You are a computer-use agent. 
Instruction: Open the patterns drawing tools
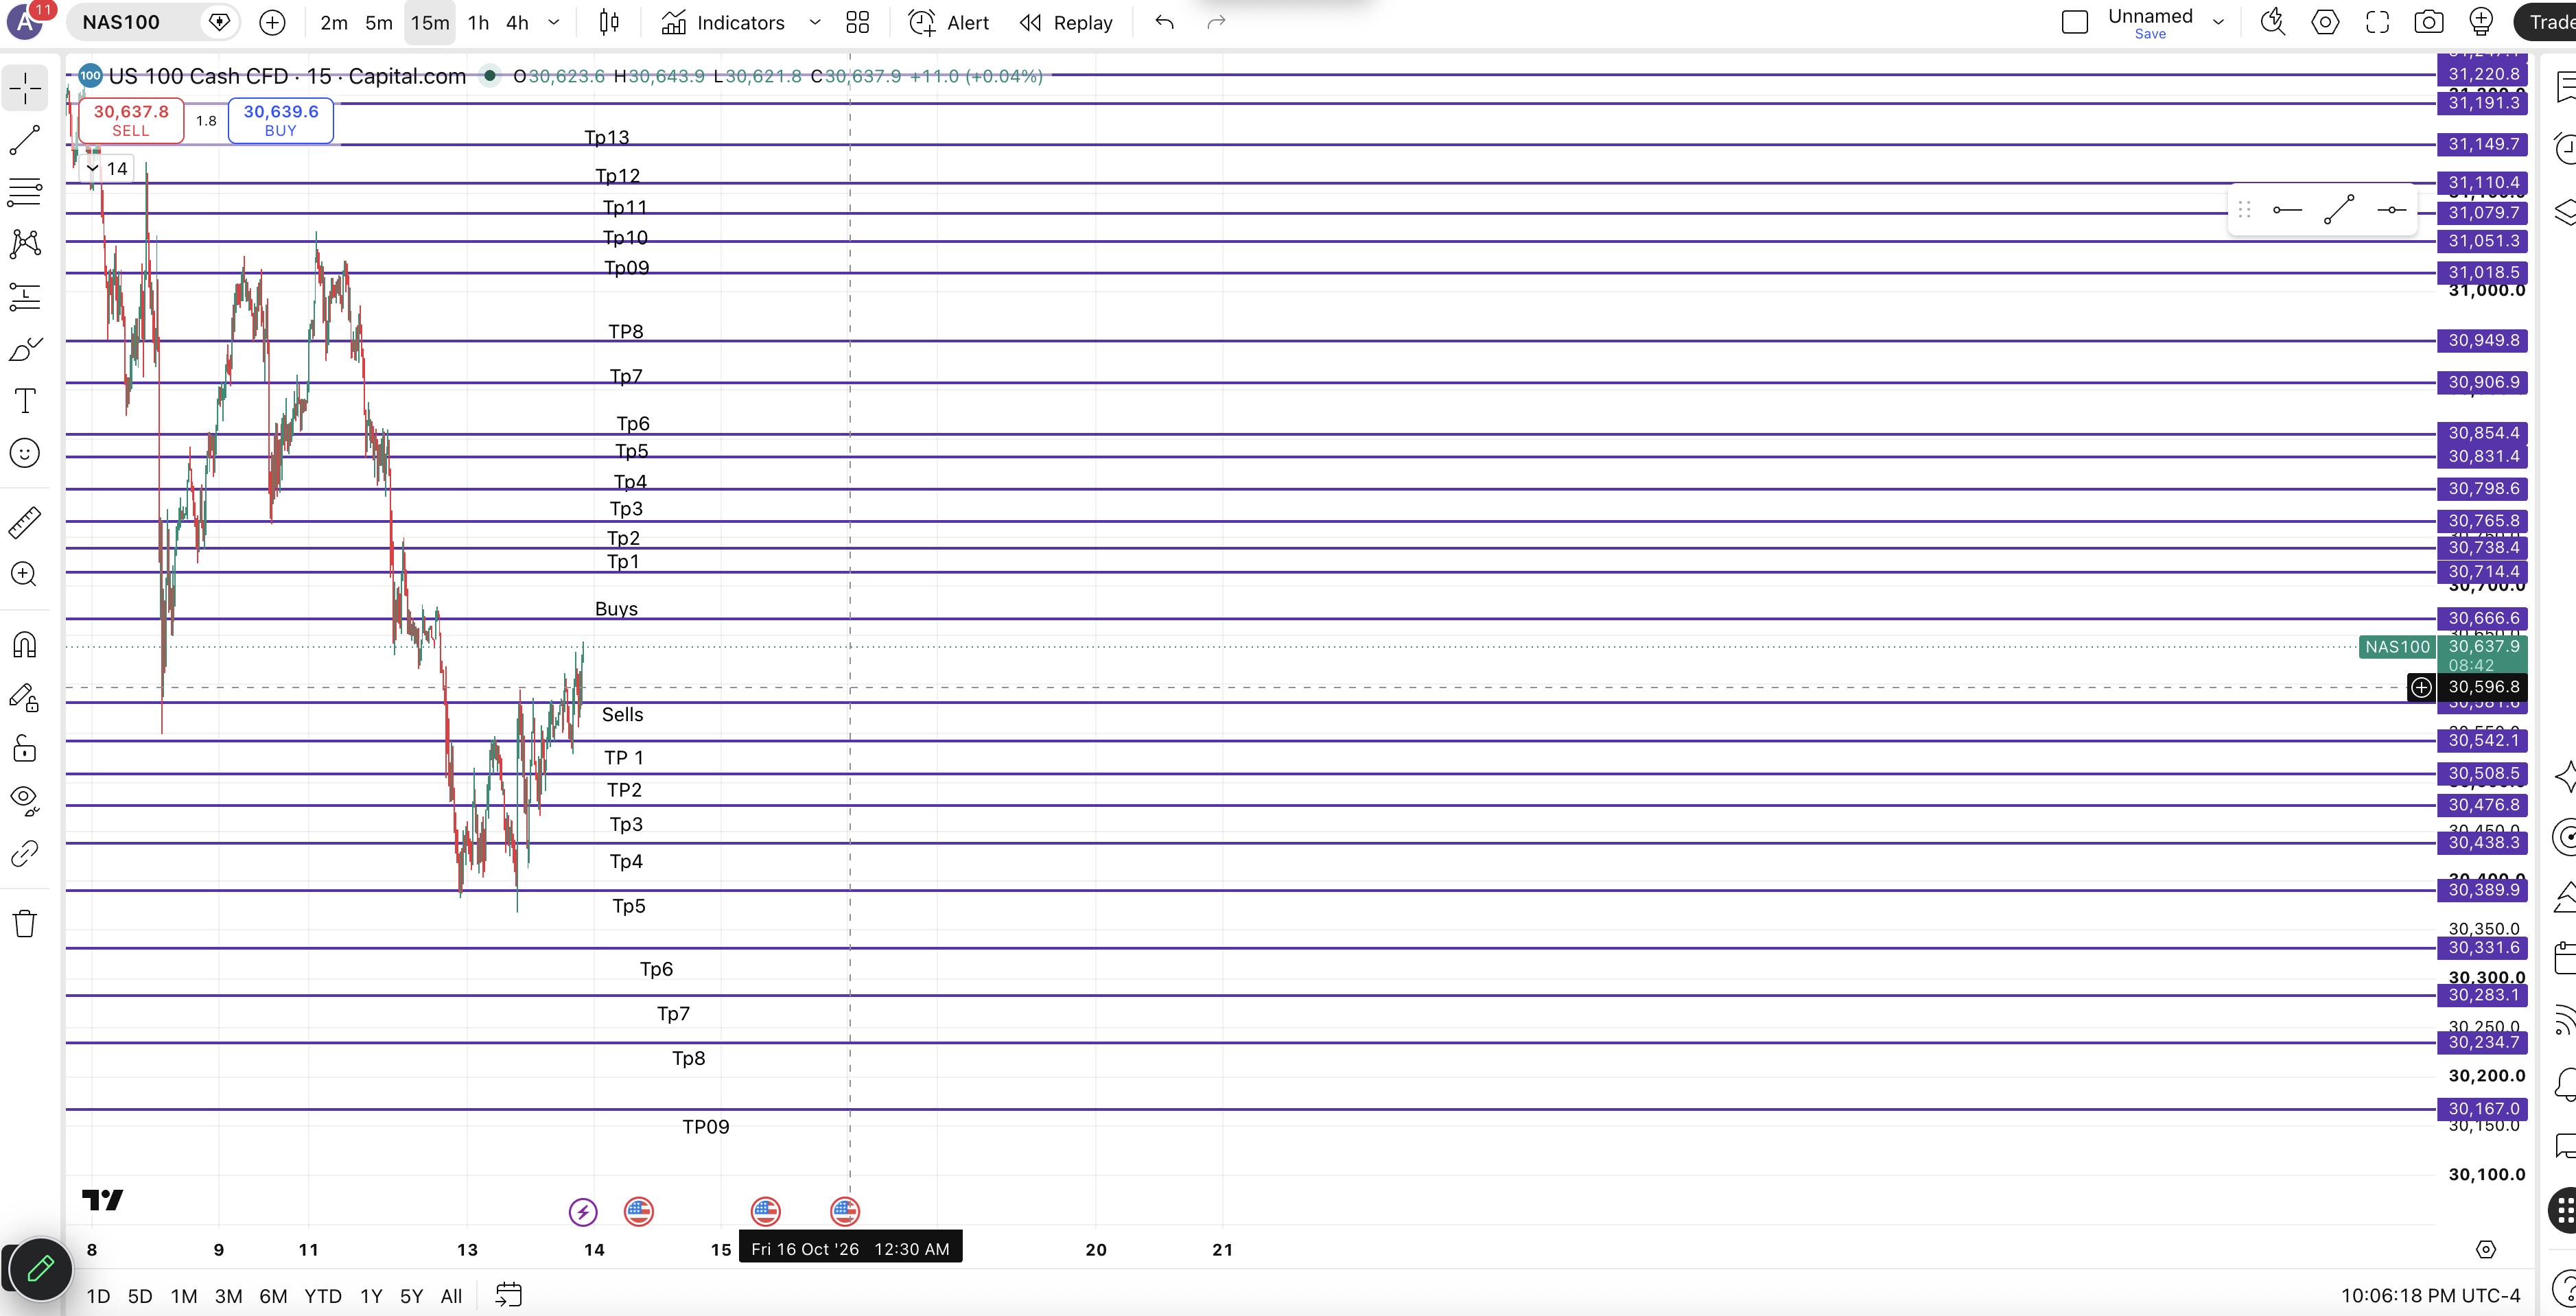click(x=25, y=244)
